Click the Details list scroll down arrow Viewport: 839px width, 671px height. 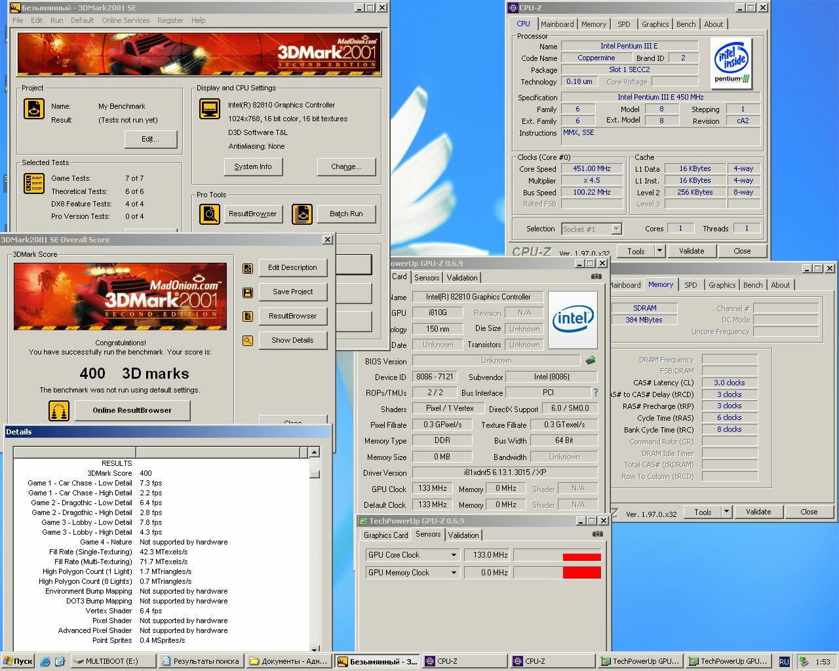315,647
